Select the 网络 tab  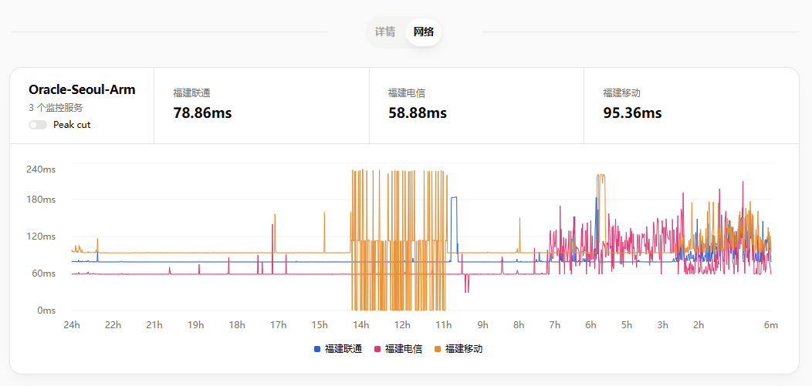point(424,32)
